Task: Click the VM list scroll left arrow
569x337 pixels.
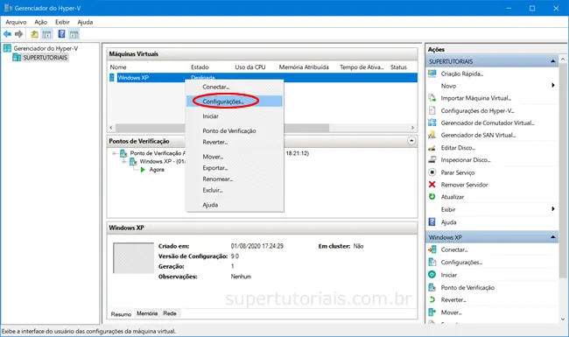Action: 111,128
